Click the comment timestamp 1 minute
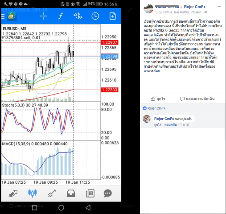226x214 pixels. (185, 125)
